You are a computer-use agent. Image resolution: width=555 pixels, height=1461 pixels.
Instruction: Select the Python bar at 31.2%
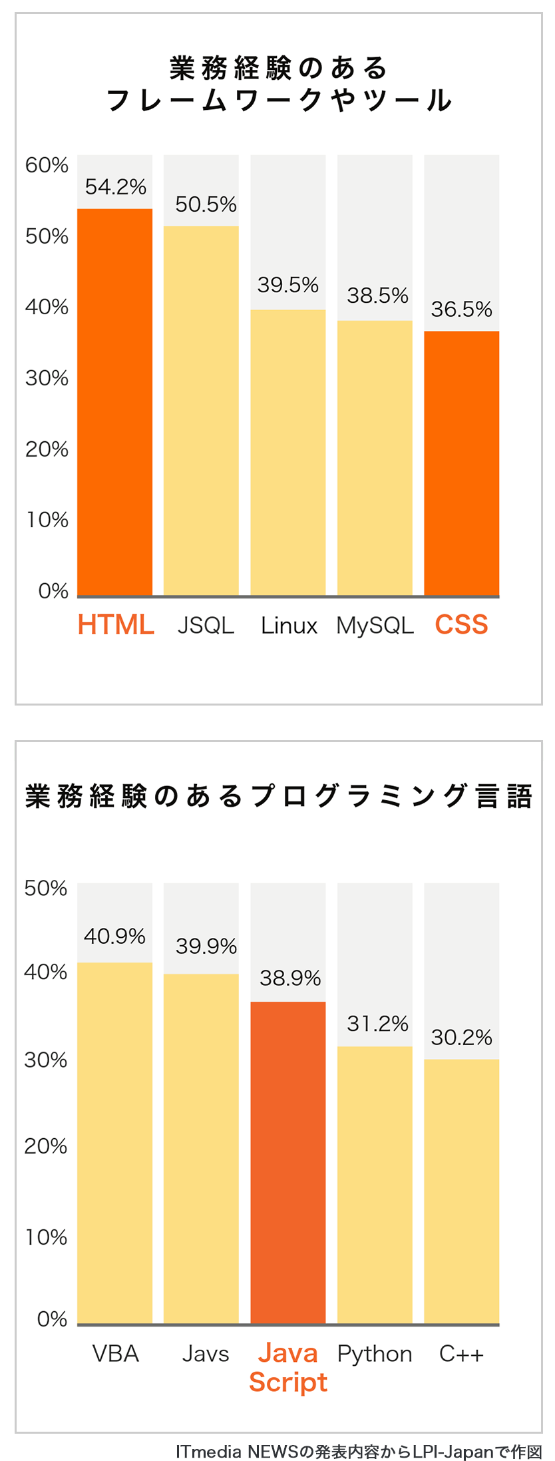click(x=375, y=1185)
